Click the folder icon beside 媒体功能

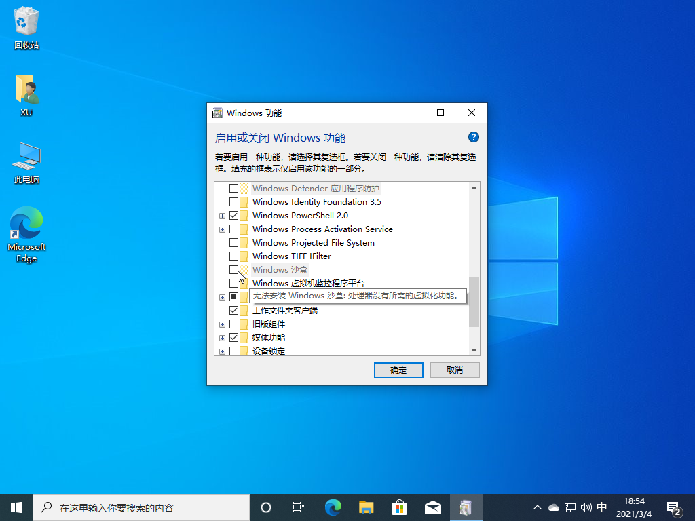244,338
